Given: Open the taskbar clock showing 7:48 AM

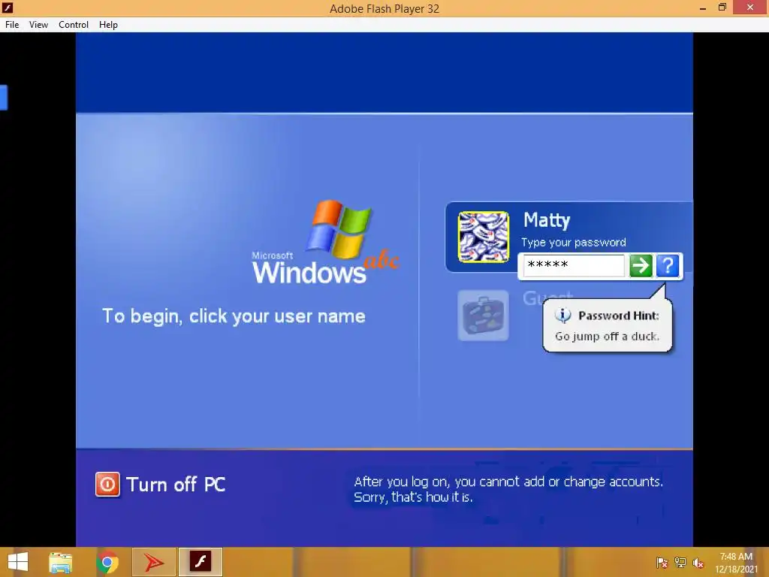Looking at the screenshot, I should point(736,563).
